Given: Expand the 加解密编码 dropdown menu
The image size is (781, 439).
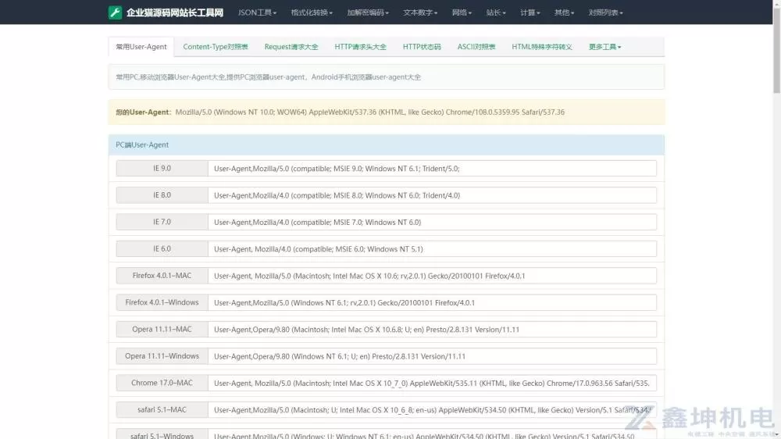Looking at the screenshot, I should 368,12.
